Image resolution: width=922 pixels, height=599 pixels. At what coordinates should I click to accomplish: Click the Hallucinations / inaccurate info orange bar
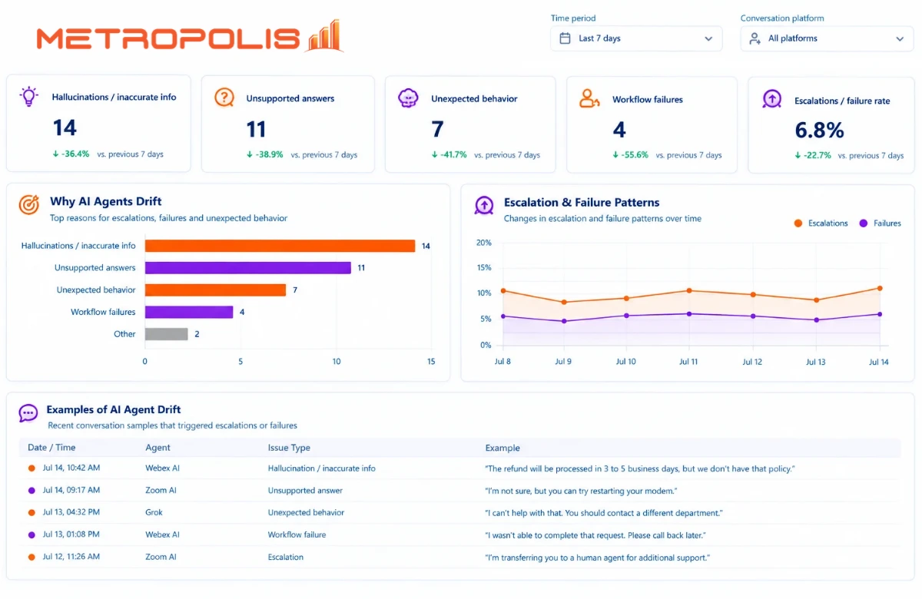pos(280,246)
